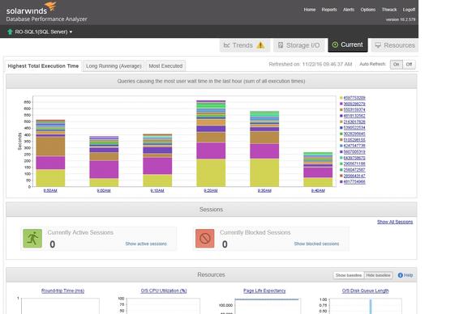
Task: Switch to the Storage I/O tab
Action: (x=299, y=45)
